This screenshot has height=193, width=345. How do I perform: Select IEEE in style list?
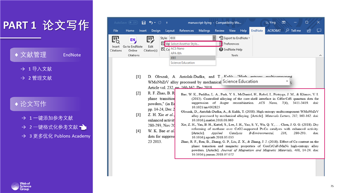tap(193, 58)
